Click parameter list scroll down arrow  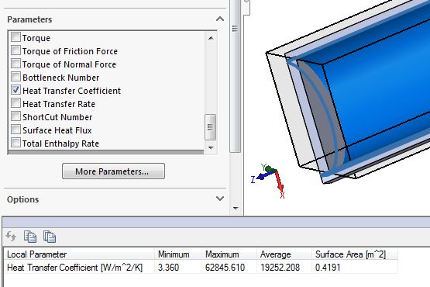coord(211,147)
